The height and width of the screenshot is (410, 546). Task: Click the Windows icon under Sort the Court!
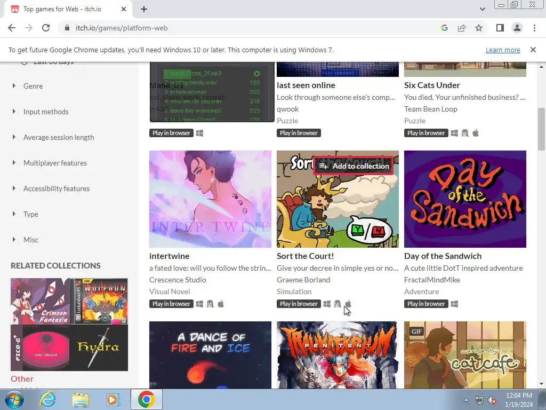click(327, 304)
